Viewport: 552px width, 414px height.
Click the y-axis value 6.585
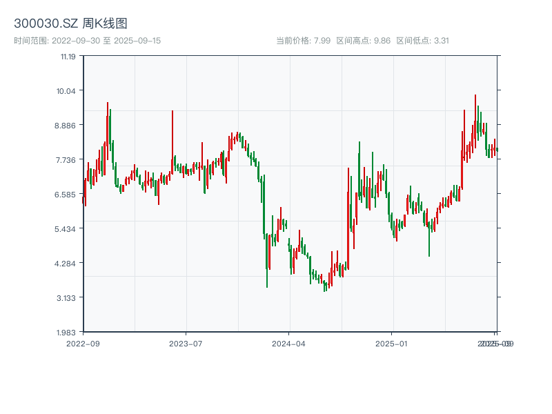(65, 195)
